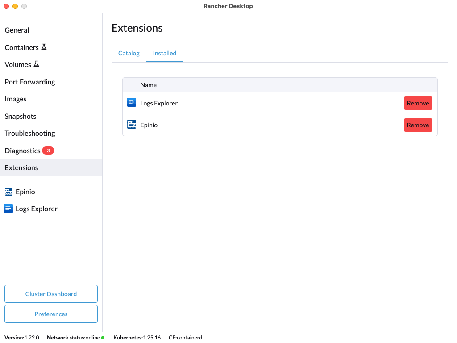Image resolution: width=457 pixels, height=343 pixels.
Task: Go to the Troubleshooting page
Action: [30, 133]
